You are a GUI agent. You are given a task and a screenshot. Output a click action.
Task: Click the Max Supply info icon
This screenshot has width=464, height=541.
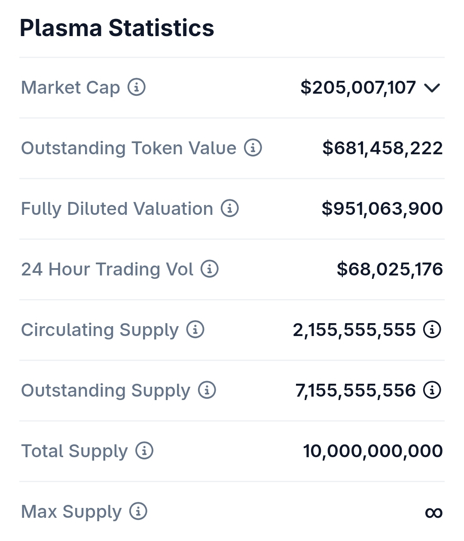pyautogui.click(x=138, y=511)
